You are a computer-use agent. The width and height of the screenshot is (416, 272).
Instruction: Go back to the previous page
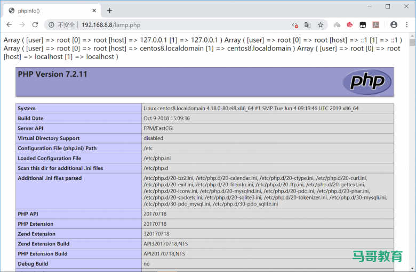(9, 24)
